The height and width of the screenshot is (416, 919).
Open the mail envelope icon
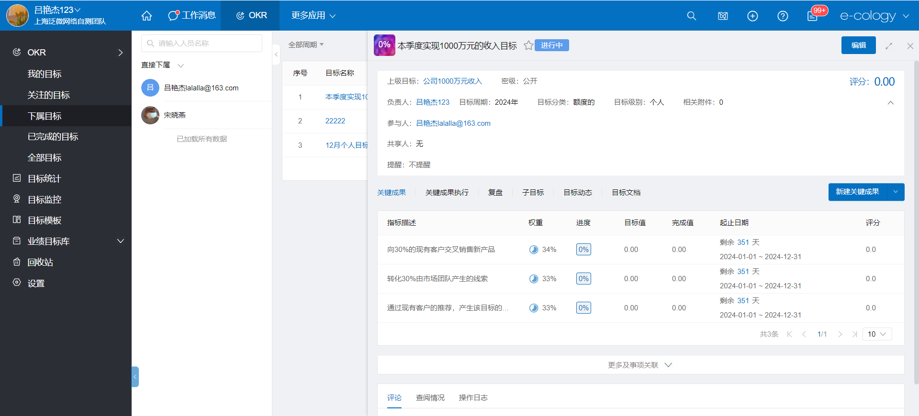click(x=723, y=16)
